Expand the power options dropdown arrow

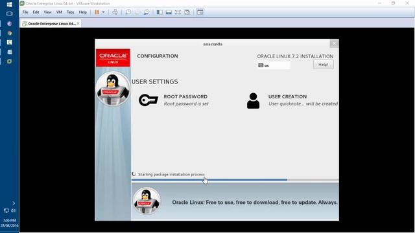[x=103, y=12]
